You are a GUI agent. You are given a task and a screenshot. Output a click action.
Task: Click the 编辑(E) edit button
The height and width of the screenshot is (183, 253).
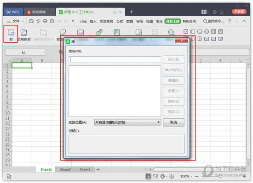[x=173, y=80]
